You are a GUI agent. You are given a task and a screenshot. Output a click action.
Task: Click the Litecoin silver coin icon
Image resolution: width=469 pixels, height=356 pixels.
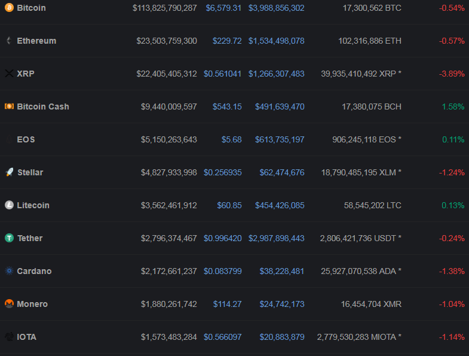[9, 205]
